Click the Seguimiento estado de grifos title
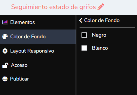 click(53, 7)
